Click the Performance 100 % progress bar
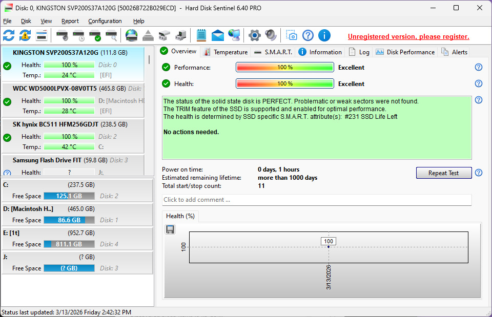 pyautogui.click(x=284, y=67)
